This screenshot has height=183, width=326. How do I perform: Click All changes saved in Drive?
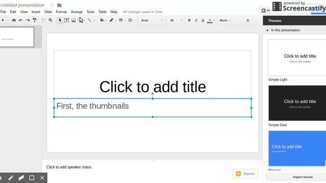(143, 12)
